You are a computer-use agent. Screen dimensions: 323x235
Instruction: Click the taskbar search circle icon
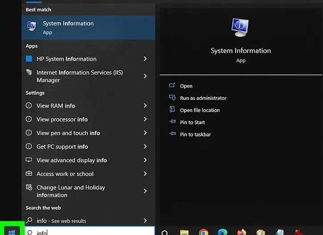[165, 233]
